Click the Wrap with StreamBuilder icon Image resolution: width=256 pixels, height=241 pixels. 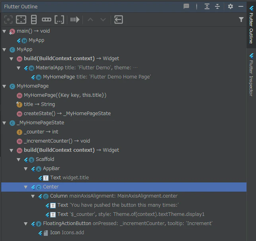click(x=75, y=20)
